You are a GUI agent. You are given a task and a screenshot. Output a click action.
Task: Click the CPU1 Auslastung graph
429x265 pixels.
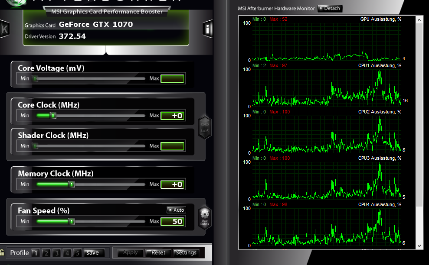click(327, 88)
